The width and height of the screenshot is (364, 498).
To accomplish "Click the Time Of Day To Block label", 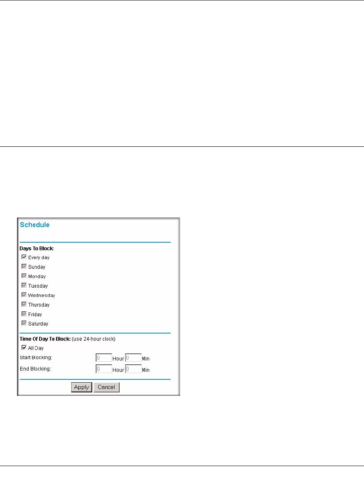I will coord(45,339).
